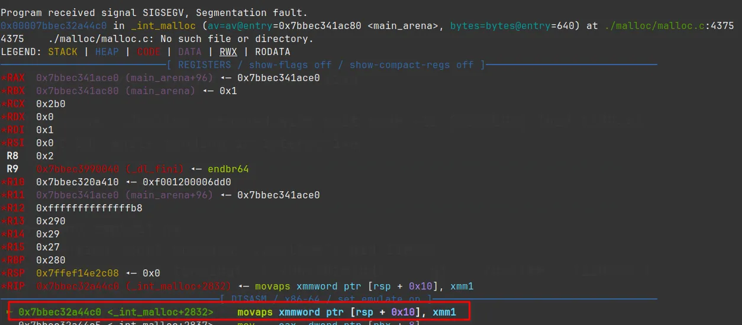This screenshot has width=742, height=325.
Task: Click the RIP address (_int_malloc+2832)
Action: (134, 286)
